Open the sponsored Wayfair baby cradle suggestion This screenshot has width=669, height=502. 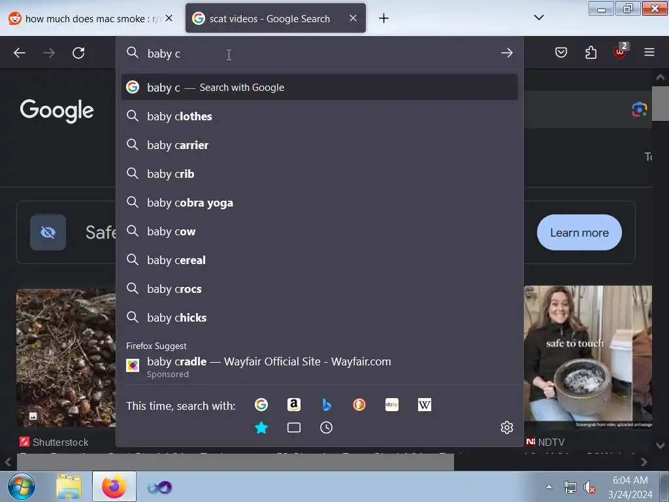tap(319, 367)
